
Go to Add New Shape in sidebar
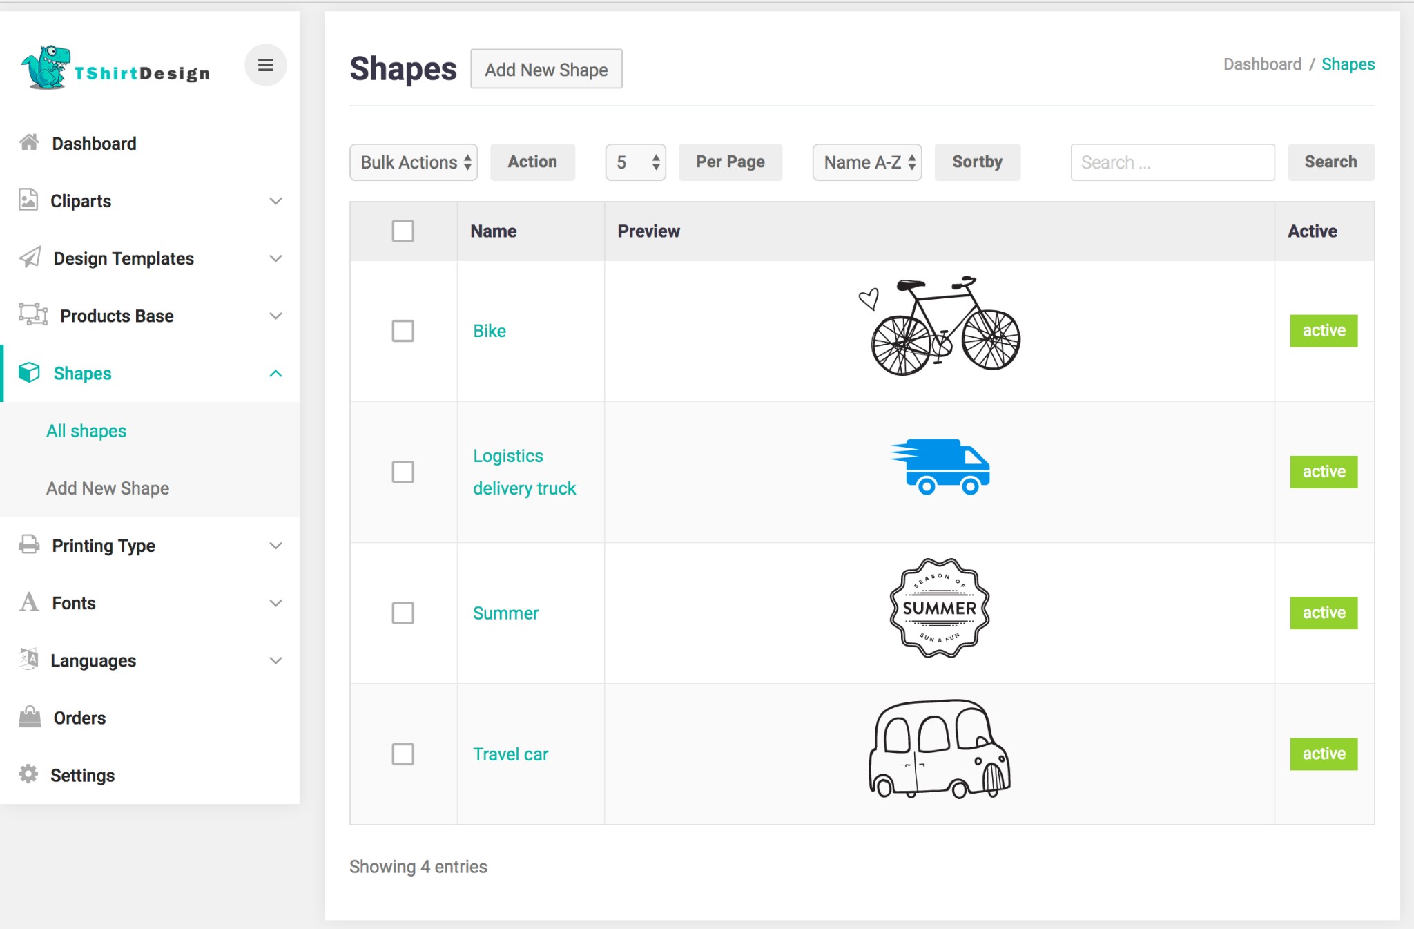pos(108,488)
